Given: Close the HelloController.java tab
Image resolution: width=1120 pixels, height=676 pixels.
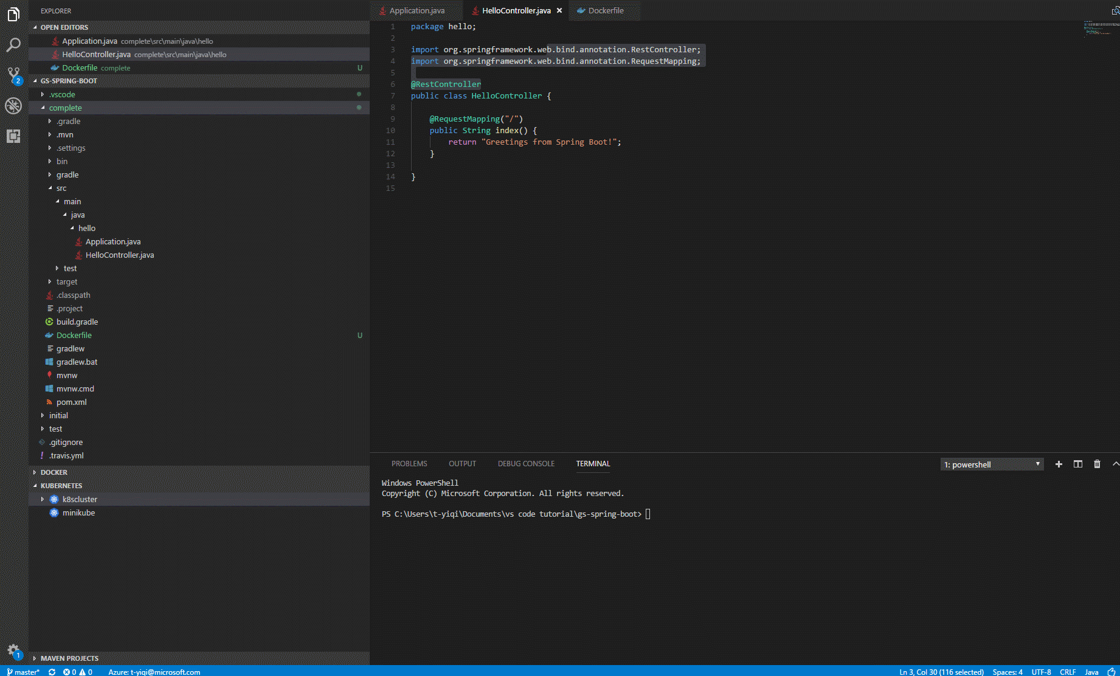Looking at the screenshot, I should click(x=559, y=10).
